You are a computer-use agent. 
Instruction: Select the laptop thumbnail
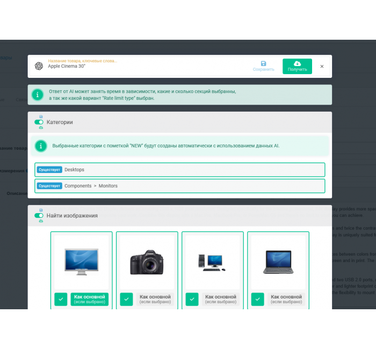click(x=278, y=262)
